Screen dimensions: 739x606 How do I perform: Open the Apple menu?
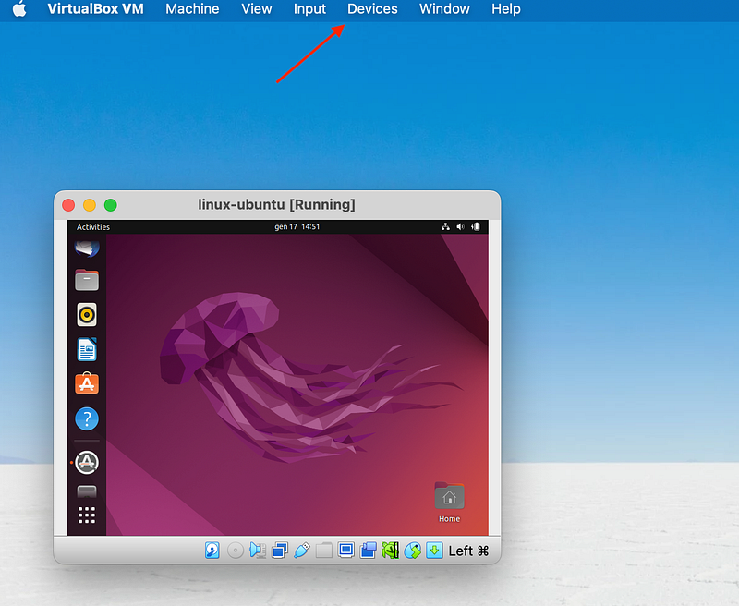19,9
